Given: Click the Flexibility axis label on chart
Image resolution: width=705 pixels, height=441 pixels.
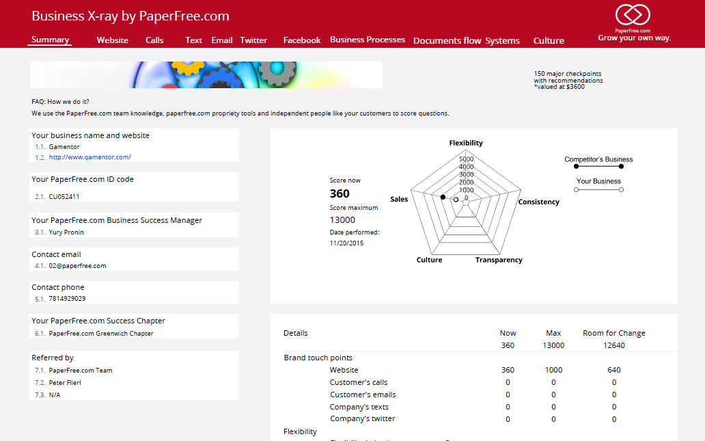Looking at the screenshot, I should click(x=466, y=143).
